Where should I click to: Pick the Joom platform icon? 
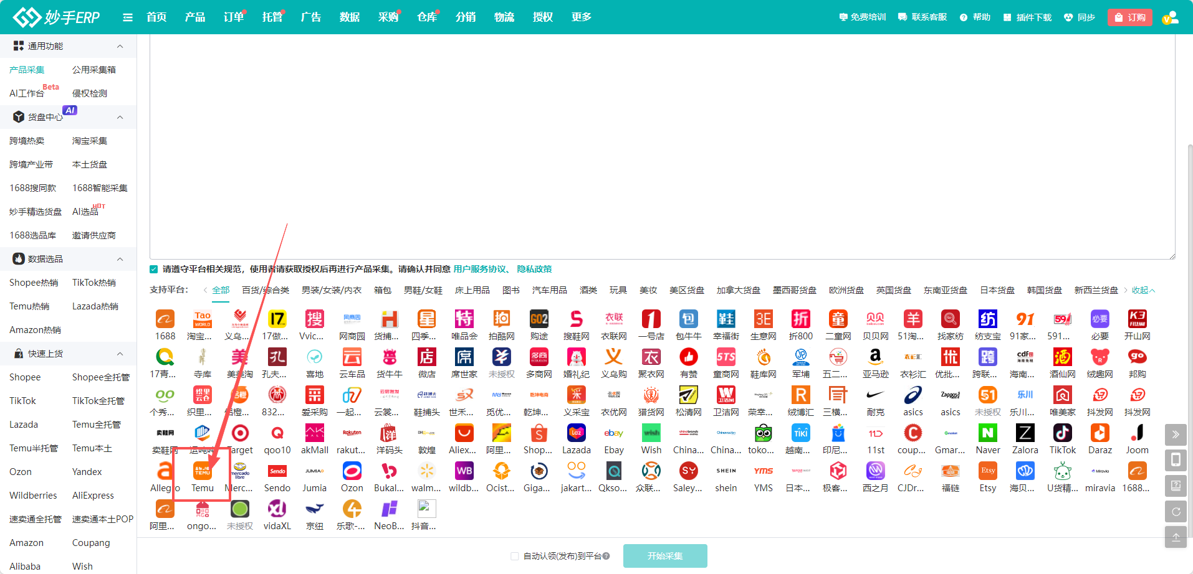[1138, 433]
